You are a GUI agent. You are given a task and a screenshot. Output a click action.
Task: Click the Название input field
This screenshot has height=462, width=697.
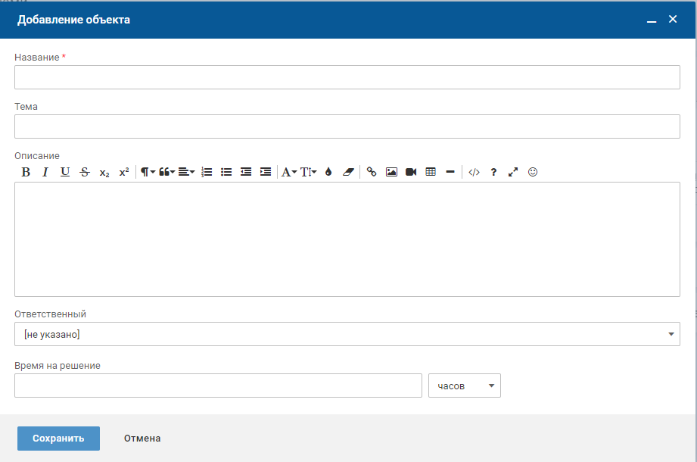347,77
